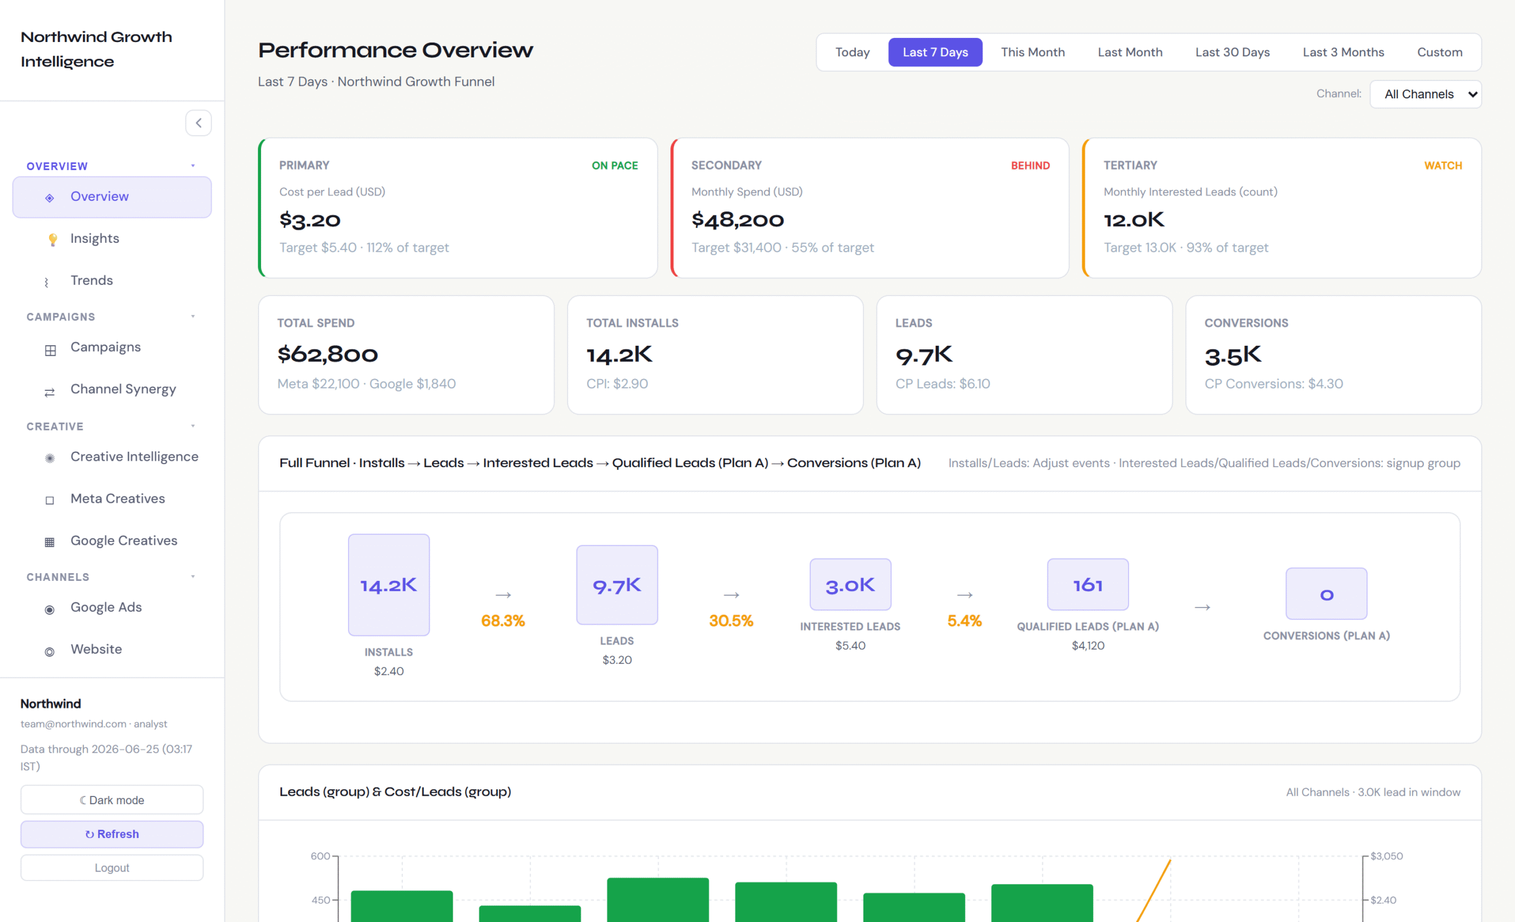Viewport: 1515px width, 922px height.
Task: Go to Campaigns page
Action: point(112,348)
